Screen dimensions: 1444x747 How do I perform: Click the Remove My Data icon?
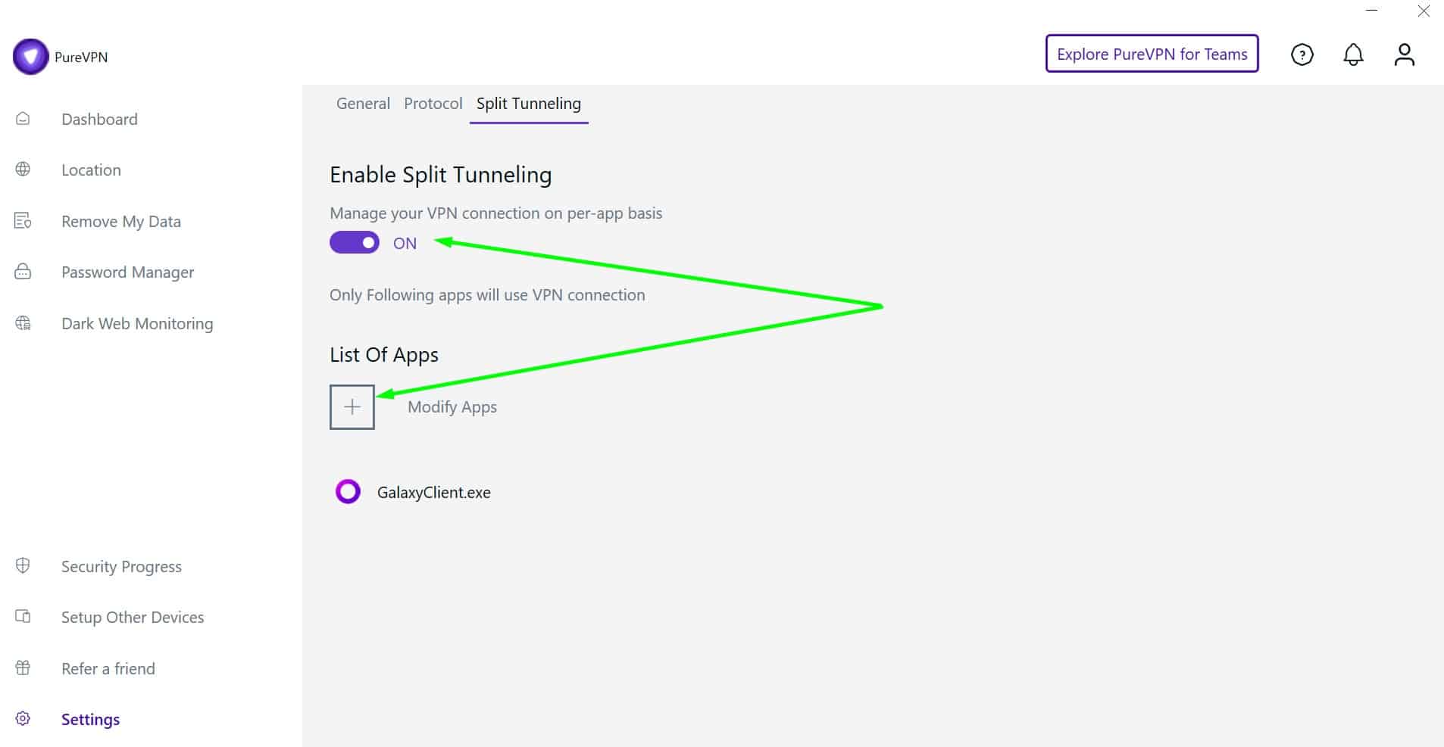(x=23, y=221)
